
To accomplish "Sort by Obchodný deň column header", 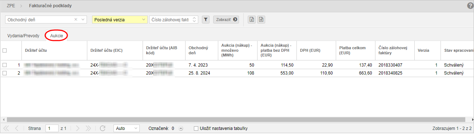I will [x=202, y=51].
